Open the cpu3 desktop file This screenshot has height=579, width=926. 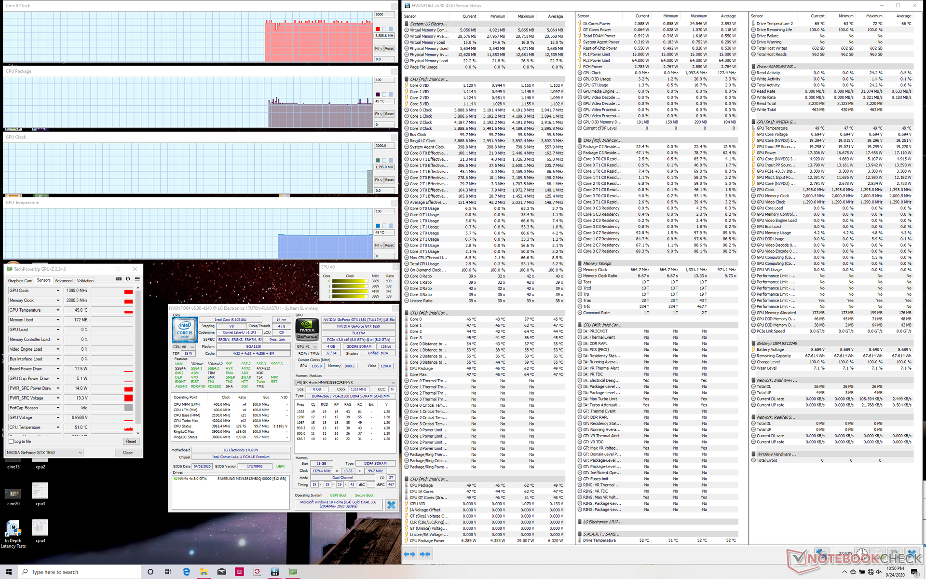pyautogui.click(x=40, y=494)
